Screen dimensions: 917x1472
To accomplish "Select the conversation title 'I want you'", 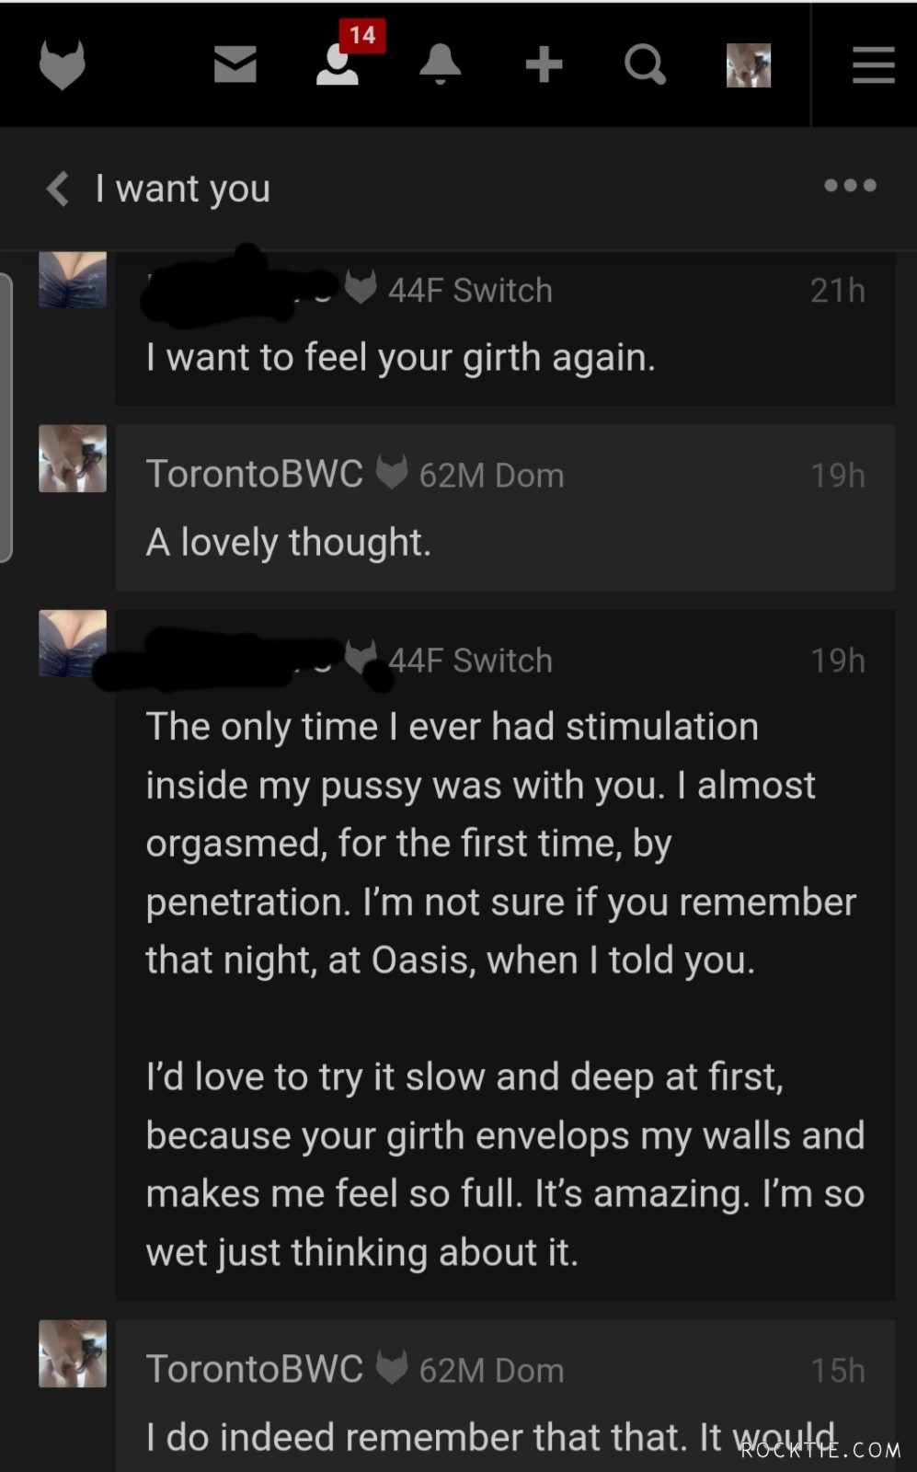I will [x=182, y=189].
